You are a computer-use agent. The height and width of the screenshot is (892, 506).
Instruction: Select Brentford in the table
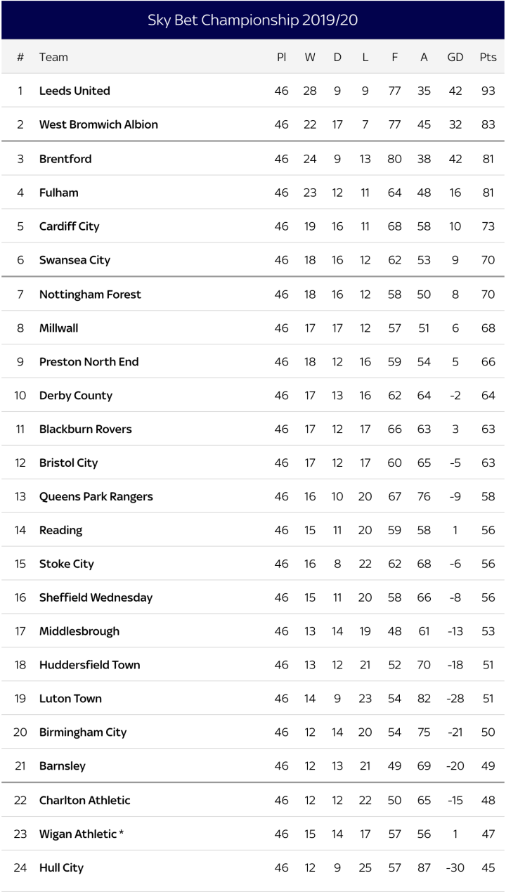point(65,159)
